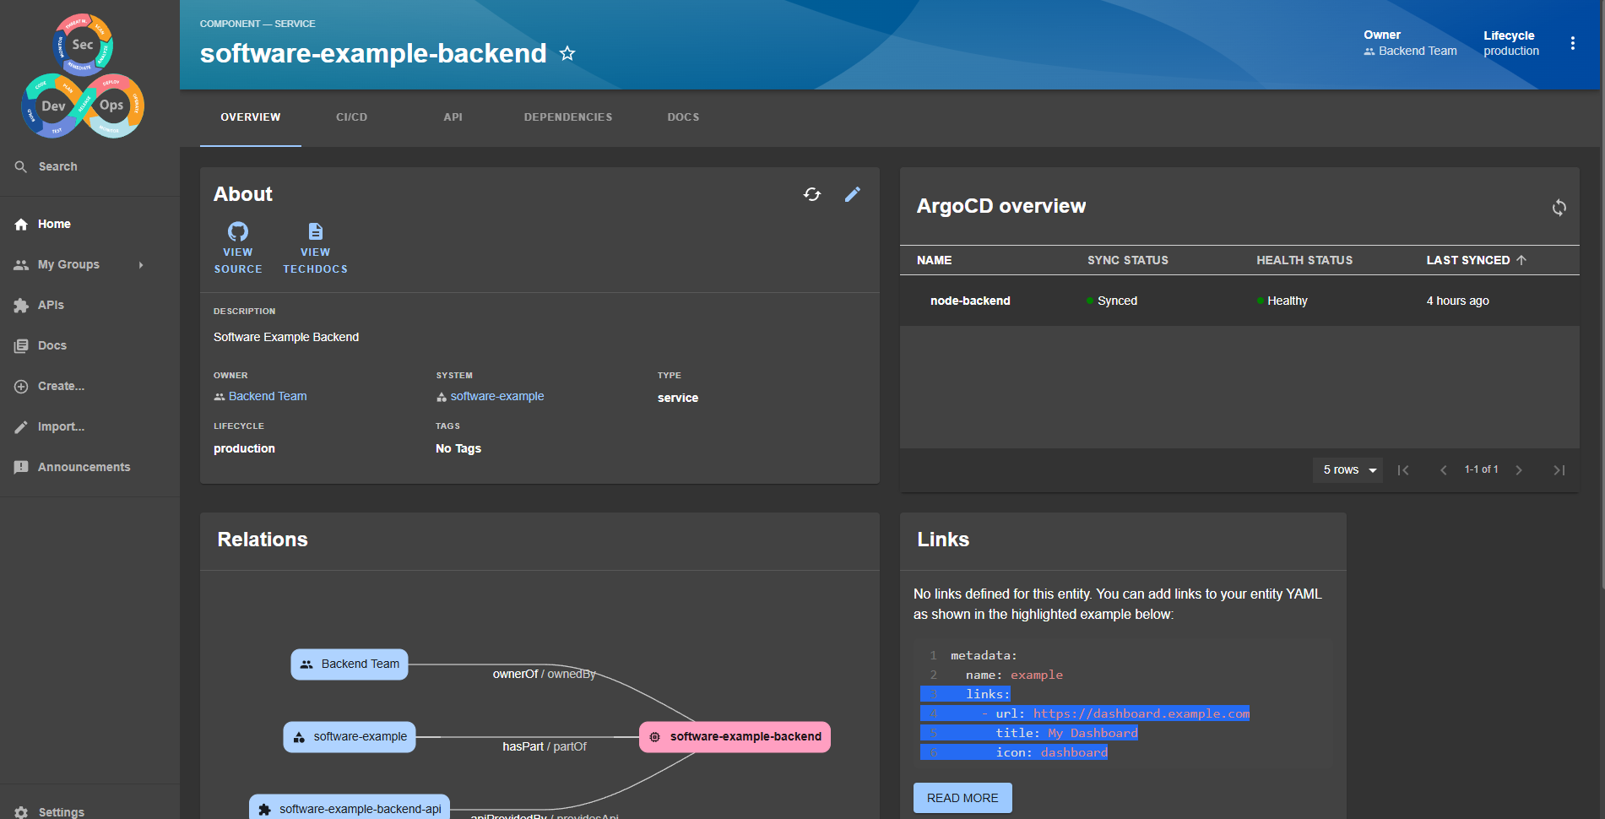This screenshot has height=819, width=1605.
Task: Open the APIs sidebar item
Action: pos(51,306)
